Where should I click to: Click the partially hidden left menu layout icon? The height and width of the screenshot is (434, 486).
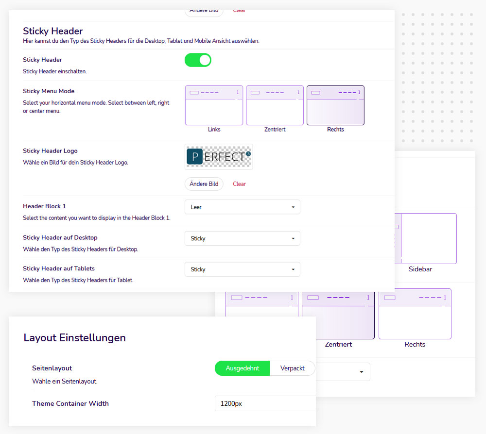pyautogui.click(x=261, y=301)
